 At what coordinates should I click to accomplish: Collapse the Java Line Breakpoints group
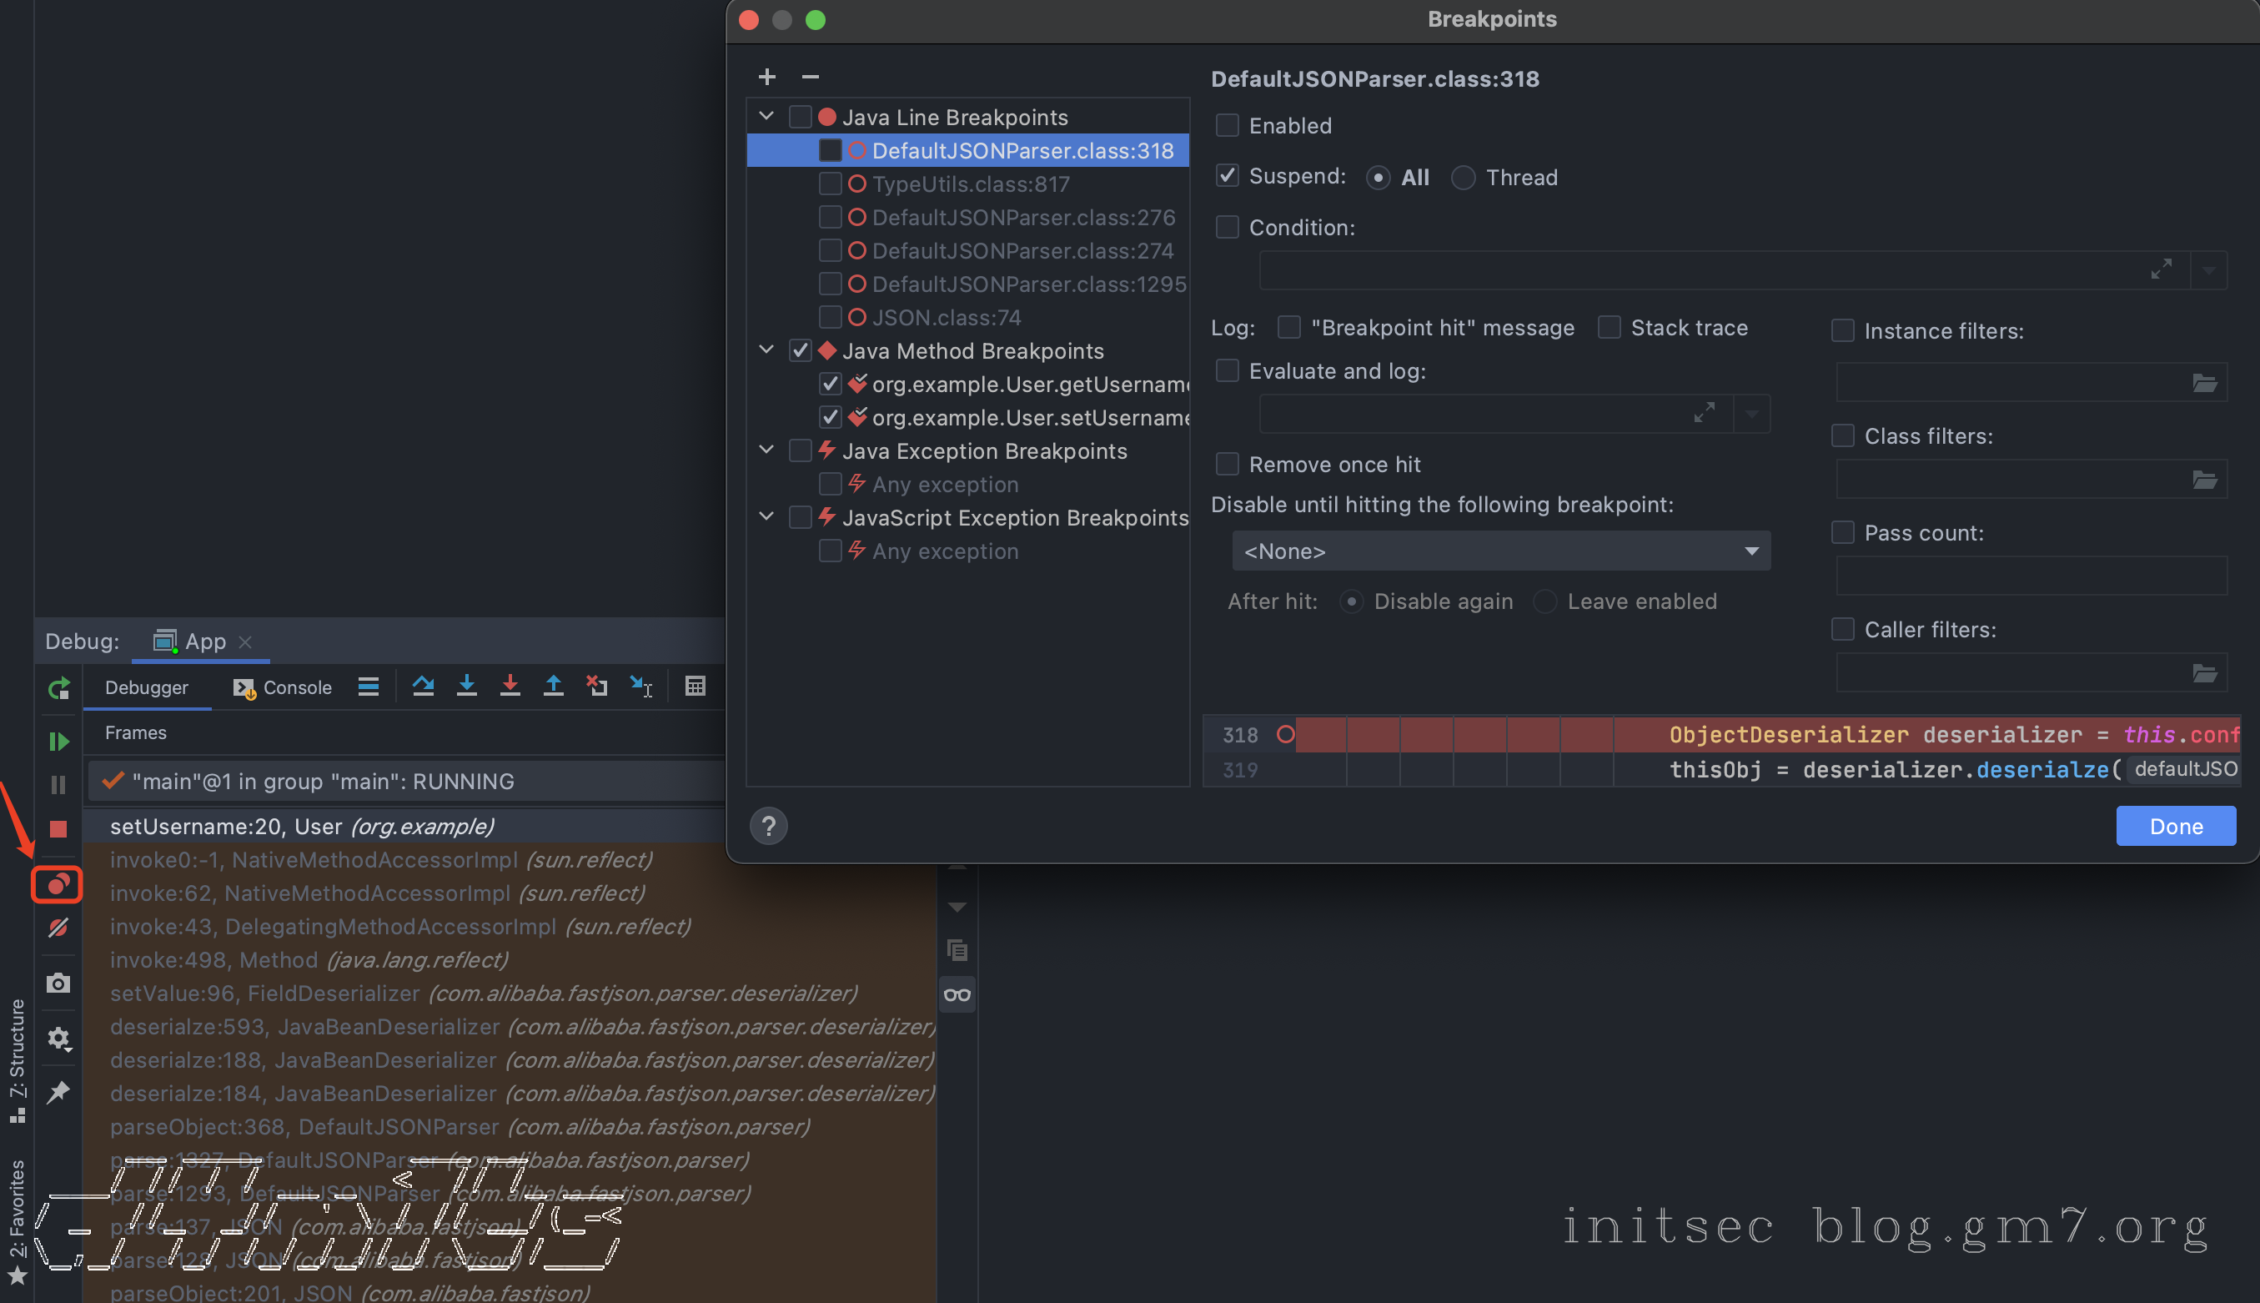pos(766,116)
